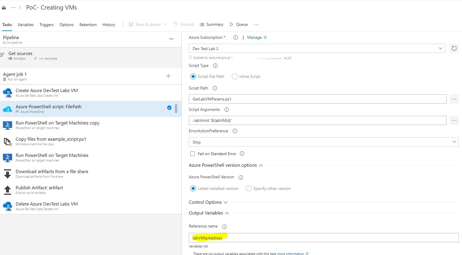The image size is (462, 255).
Task: Click the PoC- Creating VMs title
Action: 52,8
